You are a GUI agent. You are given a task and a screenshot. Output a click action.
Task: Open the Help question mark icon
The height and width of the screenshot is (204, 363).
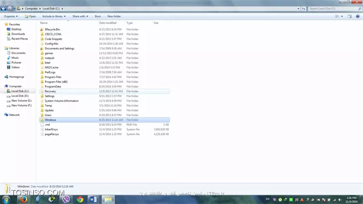pos(358,16)
